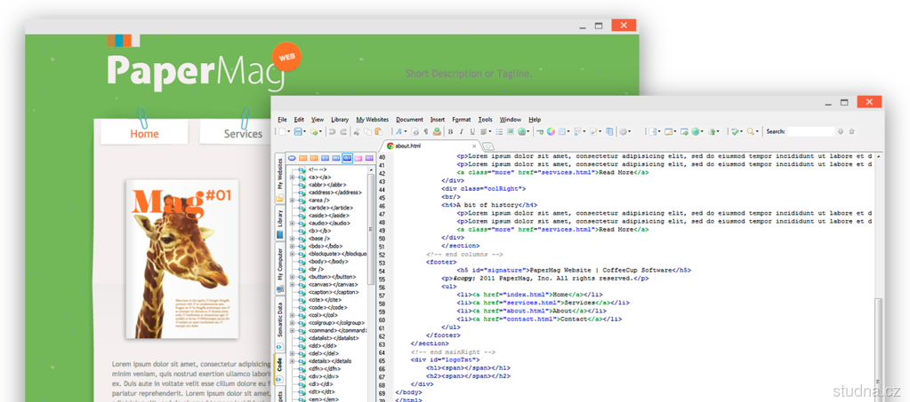The height and width of the screenshot is (402, 910).
Task: Expand the <a></a> tag tree node
Action: [292, 177]
